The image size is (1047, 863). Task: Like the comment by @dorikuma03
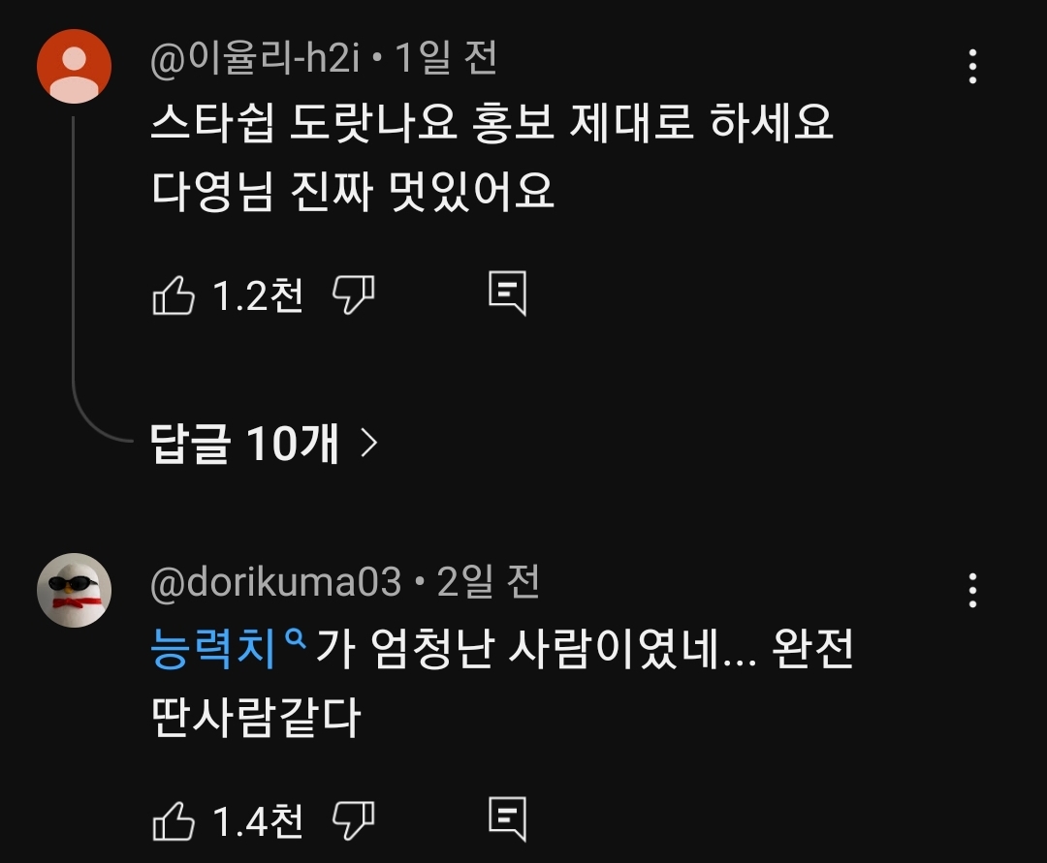174,822
